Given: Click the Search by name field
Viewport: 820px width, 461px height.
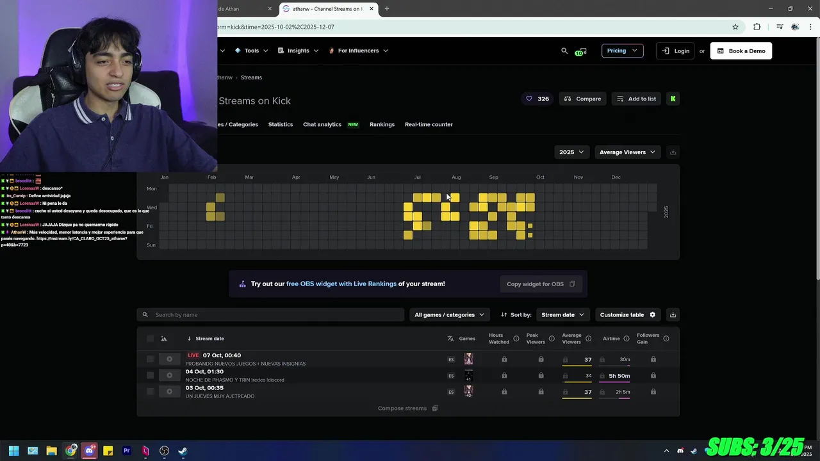Looking at the screenshot, I should (x=270, y=314).
